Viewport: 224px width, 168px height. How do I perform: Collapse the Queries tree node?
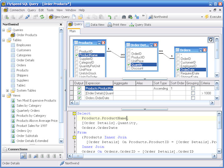click(4, 30)
